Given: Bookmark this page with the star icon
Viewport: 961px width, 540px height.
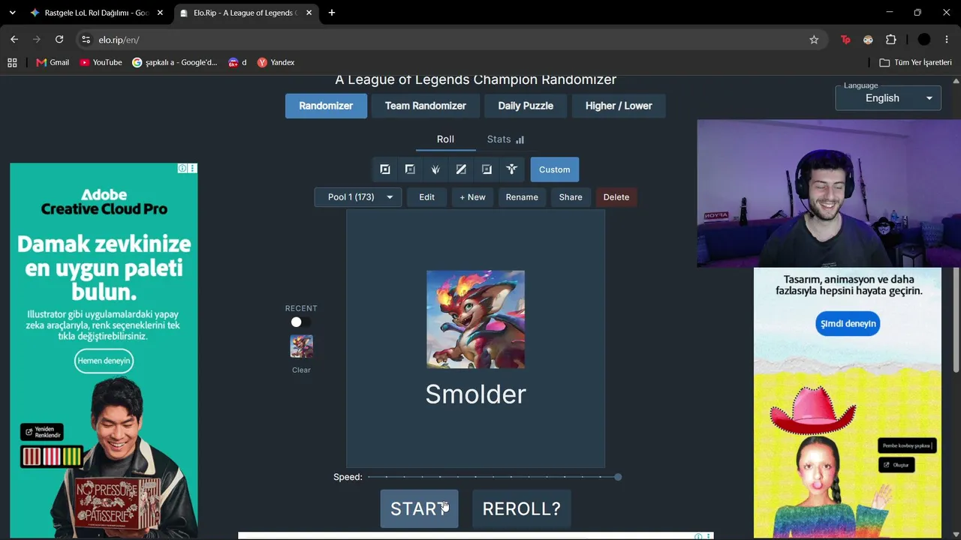Looking at the screenshot, I should point(814,40).
